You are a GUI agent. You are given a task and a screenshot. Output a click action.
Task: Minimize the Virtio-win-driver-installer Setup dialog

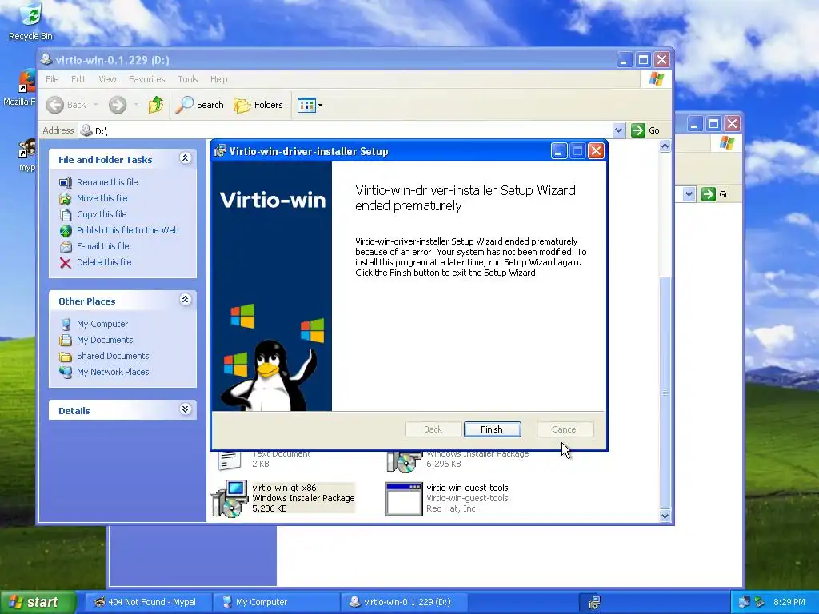559,151
